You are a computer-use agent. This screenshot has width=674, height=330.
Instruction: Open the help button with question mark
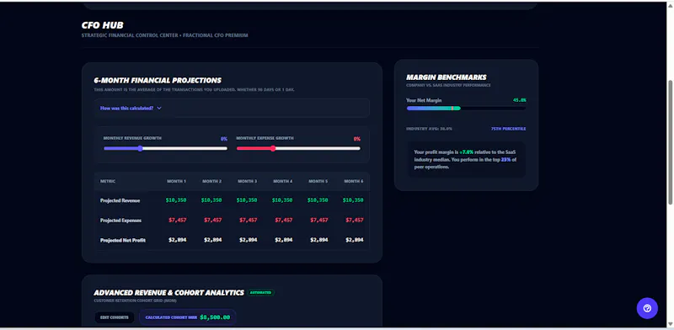point(647,308)
